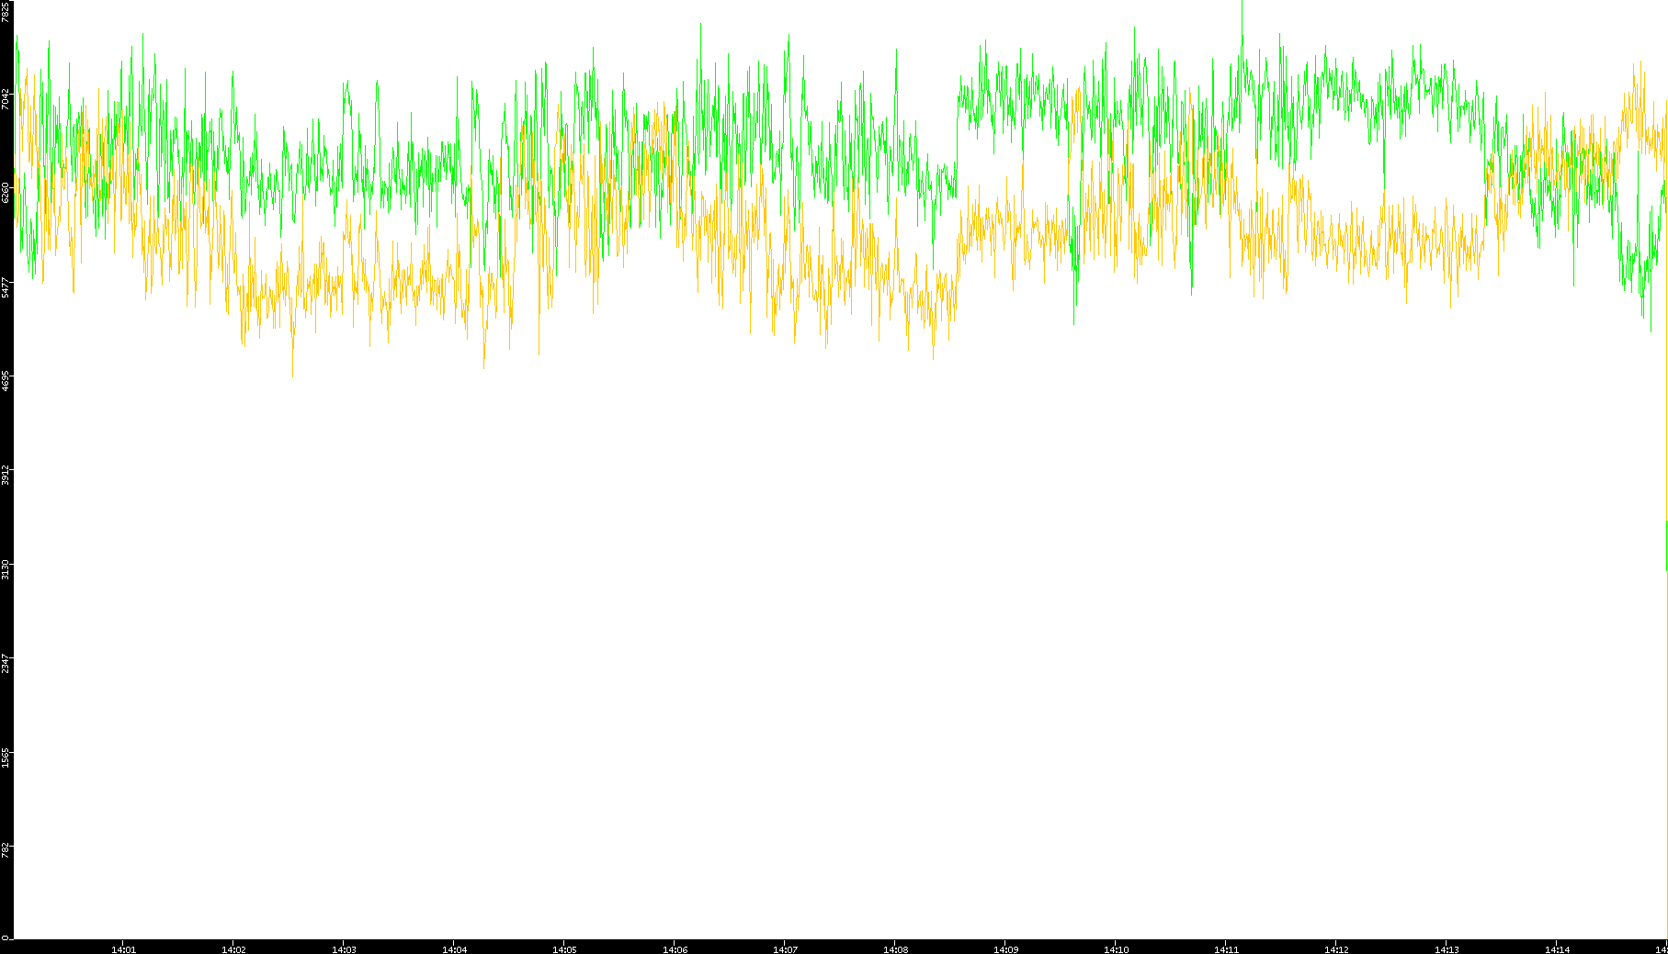Viewport: 1668px width, 954px height.
Task: Click the 14:10 time label
Action: 1116,948
